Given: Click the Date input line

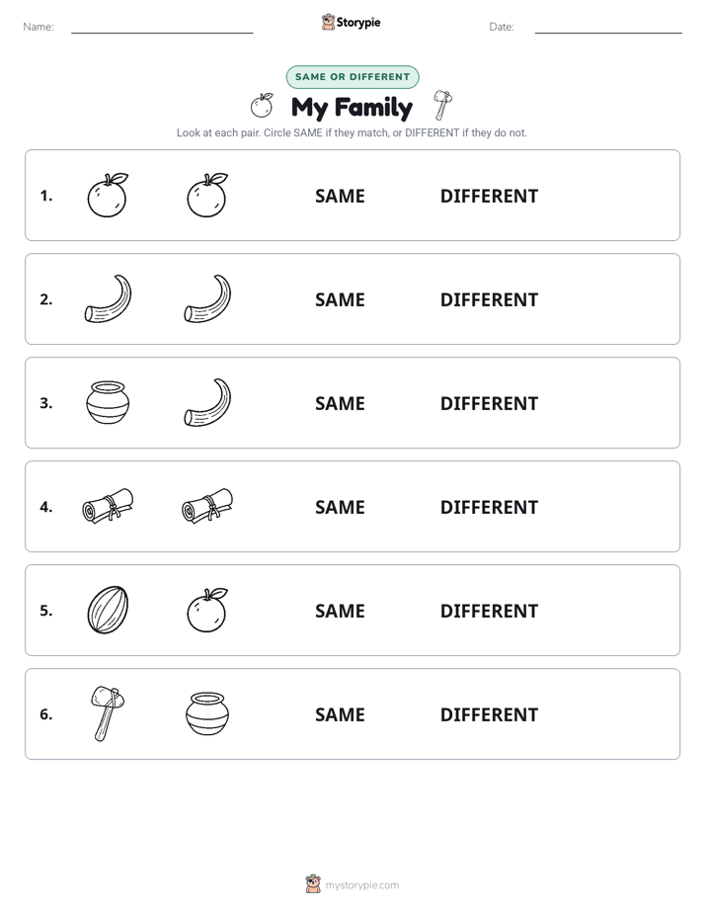Looking at the screenshot, I should coord(608,28).
